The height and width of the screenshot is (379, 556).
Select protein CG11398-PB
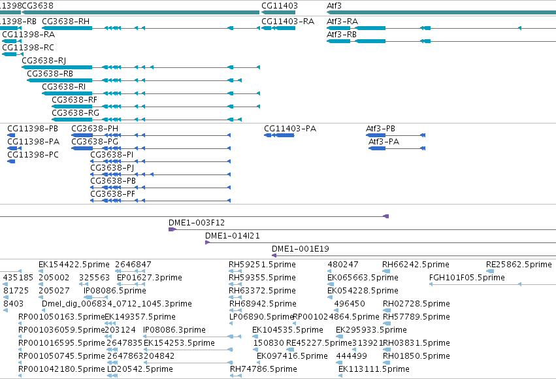(33, 128)
